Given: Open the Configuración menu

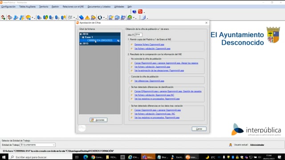Looking at the screenshot, I should [x=8, y=7].
